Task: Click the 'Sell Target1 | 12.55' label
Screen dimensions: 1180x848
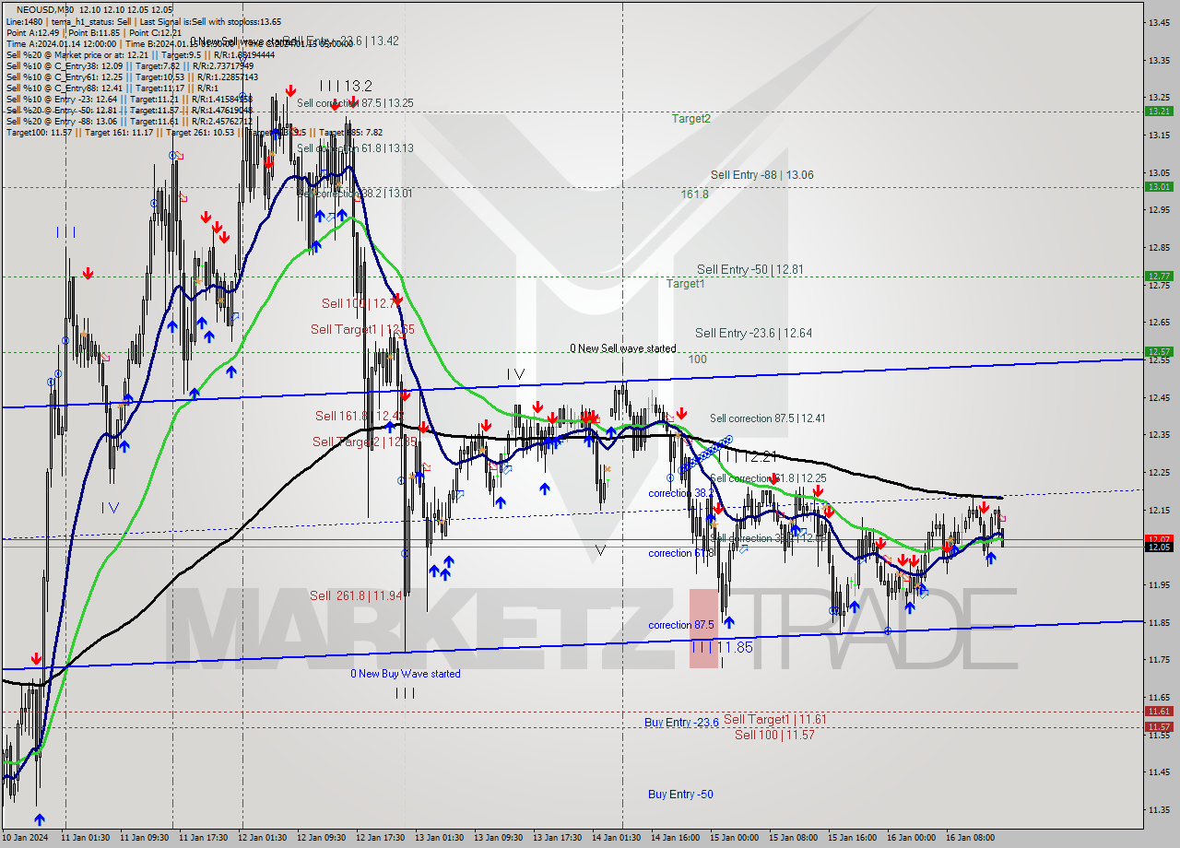Action: coord(362,329)
